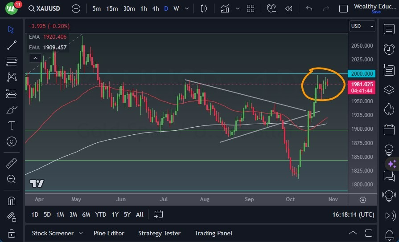Set the date range to 1D

click(x=35, y=214)
